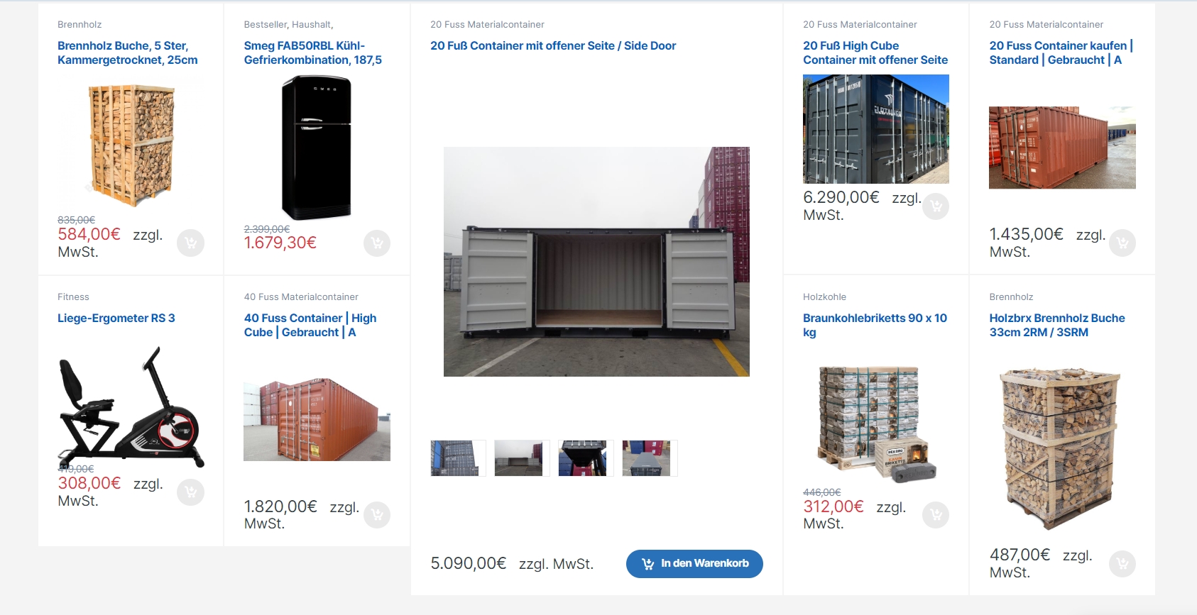Add 40 Fuss High Cube container to cart
Image resolution: width=1197 pixels, height=615 pixels.
pos(377,515)
